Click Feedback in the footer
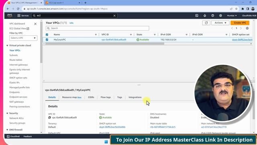Viewport: 257px width, 145px height. click(28, 137)
